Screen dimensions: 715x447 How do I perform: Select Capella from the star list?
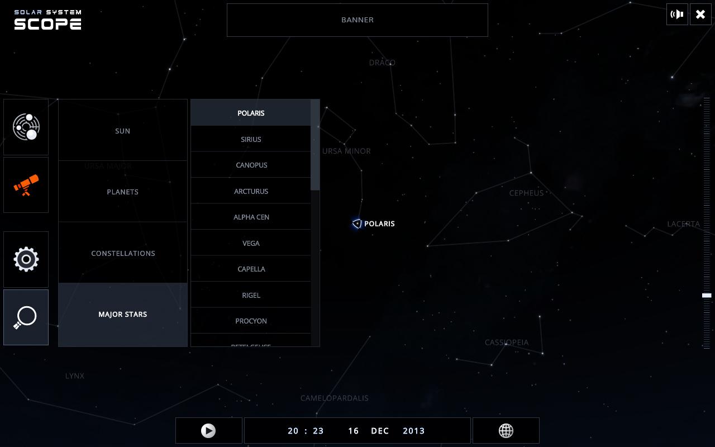click(251, 269)
